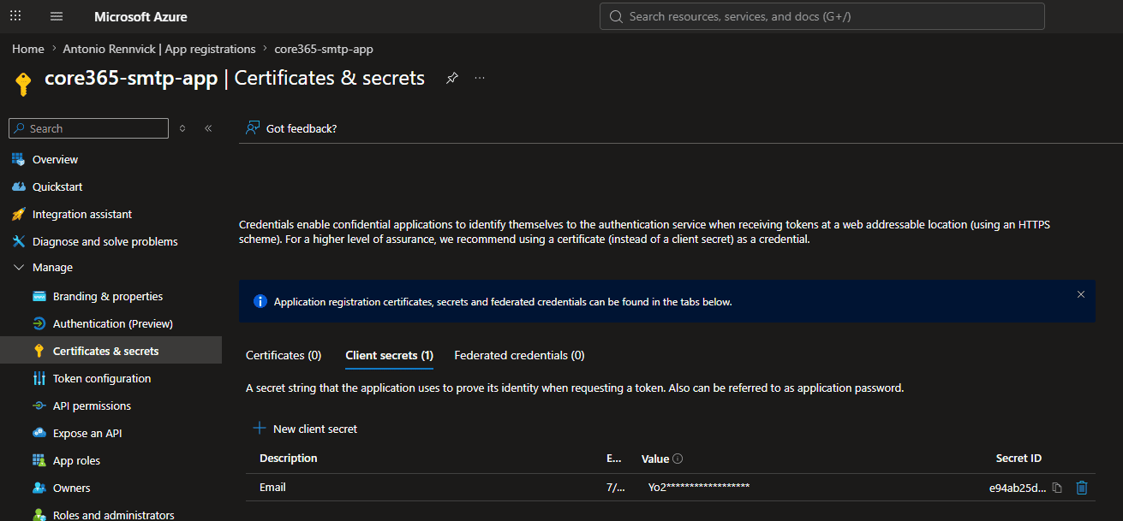
Task: Click the blue information icon in the banner
Action: tap(260, 302)
